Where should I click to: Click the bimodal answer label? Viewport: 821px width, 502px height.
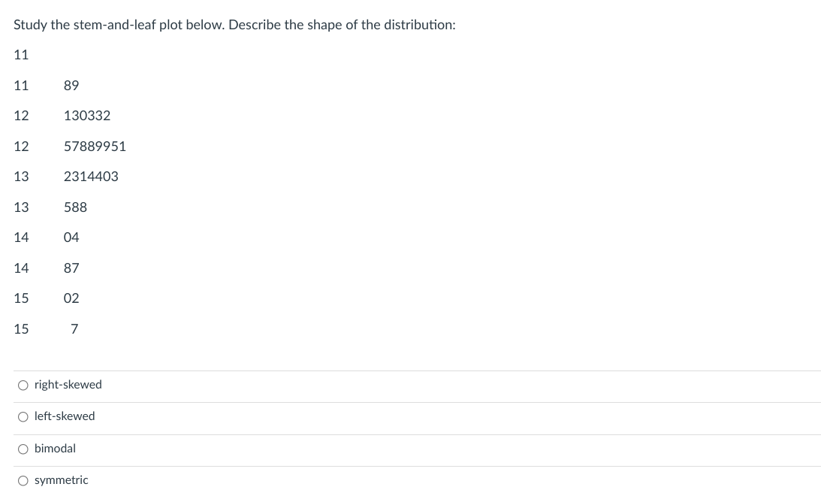pos(55,449)
